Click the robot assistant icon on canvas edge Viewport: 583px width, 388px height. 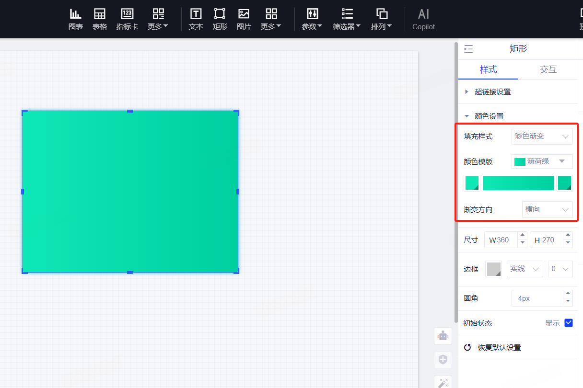[x=443, y=336]
